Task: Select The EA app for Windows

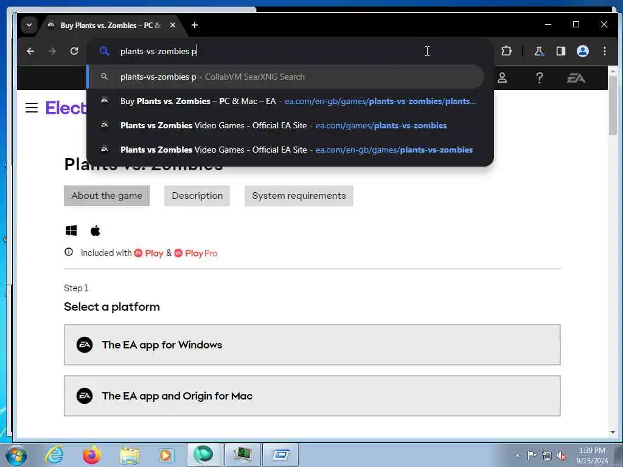Action: point(312,345)
